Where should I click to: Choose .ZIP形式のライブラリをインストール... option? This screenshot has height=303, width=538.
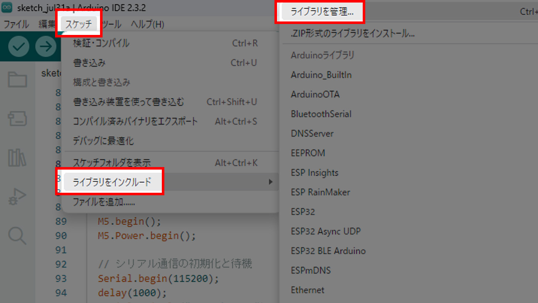click(x=352, y=34)
